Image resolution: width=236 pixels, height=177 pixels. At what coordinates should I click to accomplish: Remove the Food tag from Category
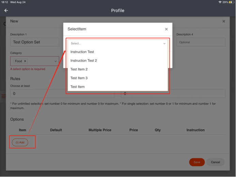pos(25,61)
